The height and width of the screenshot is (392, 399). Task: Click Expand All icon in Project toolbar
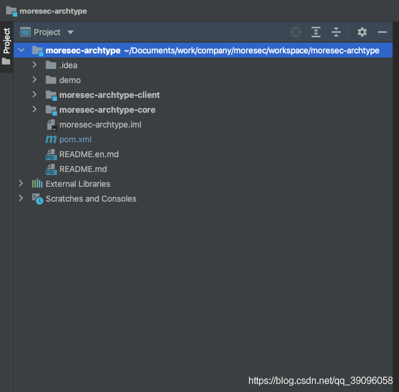tap(316, 32)
